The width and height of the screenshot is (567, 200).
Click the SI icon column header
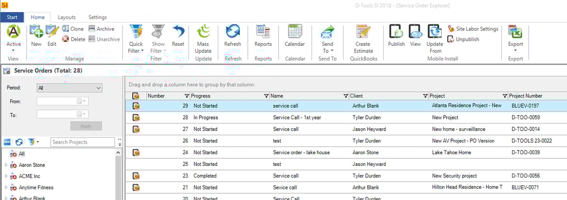click(136, 96)
